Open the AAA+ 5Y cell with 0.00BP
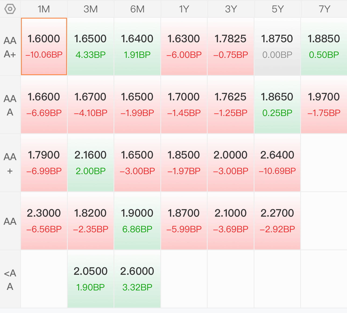This screenshot has width=347, height=313. (x=277, y=47)
